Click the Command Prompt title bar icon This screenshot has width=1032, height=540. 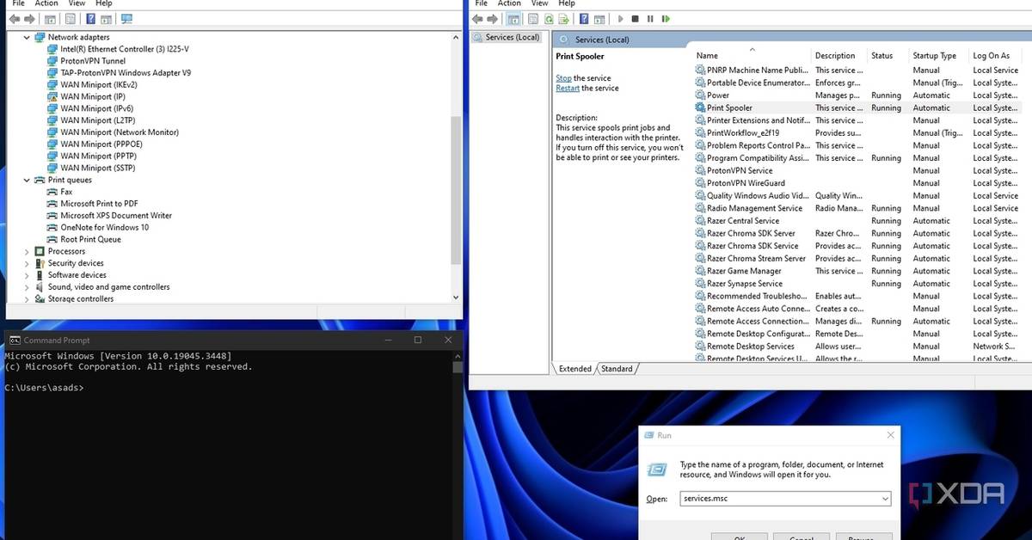point(15,341)
